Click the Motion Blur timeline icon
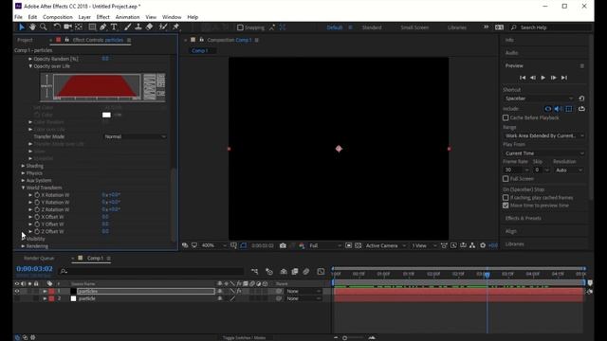 pos(305,272)
